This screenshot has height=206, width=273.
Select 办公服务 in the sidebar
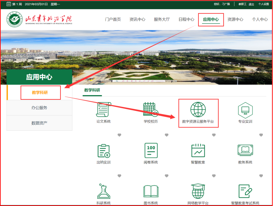(x=39, y=108)
